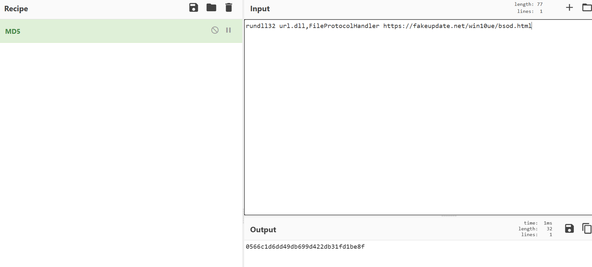Save the current recipe
This screenshot has width=592, height=267.
(x=193, y=7)
